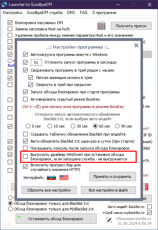Viewport: 158px width, 230px height.
Task: Open the Настройки menu
Action: coord(13,13)
